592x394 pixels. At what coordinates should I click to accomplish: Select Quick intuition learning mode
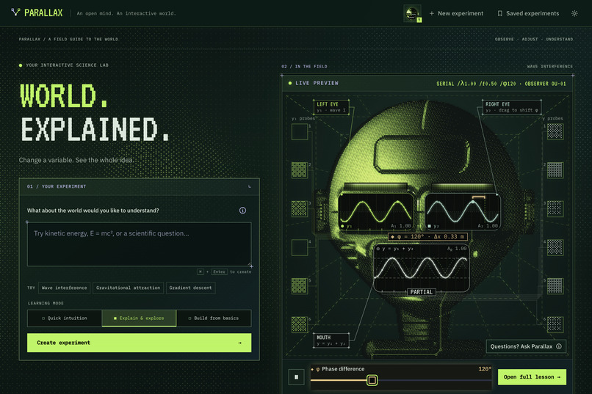(x=65, y=318)
